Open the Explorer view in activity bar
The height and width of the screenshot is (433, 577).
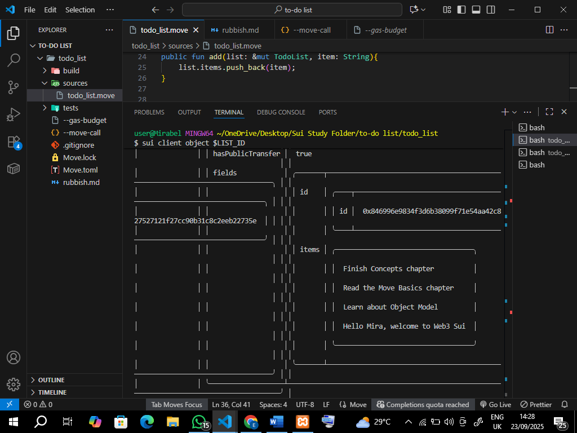point(14,33)
